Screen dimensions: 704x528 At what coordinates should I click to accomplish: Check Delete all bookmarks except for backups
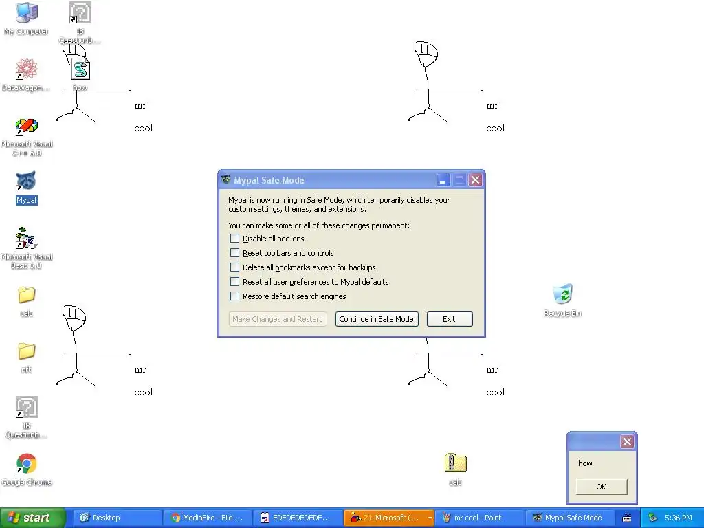tap(234, 267)
